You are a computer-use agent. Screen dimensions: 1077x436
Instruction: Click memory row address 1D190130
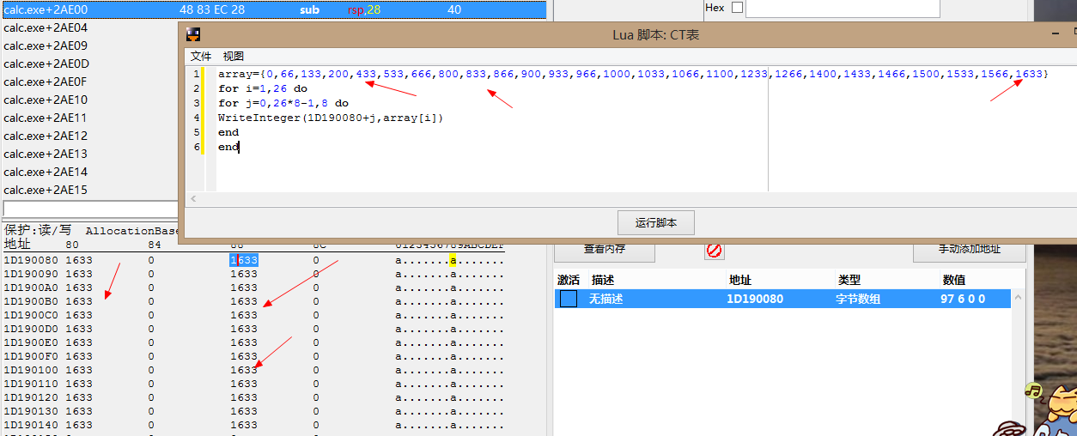[31, 411]
